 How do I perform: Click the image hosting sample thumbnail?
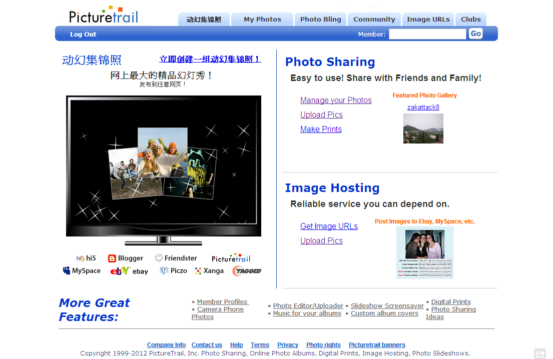[424, 253]
